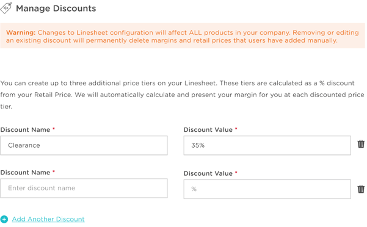Click the bold Warning: word in banner
Screen dimensions: 367x227
[x=21, y=32]
